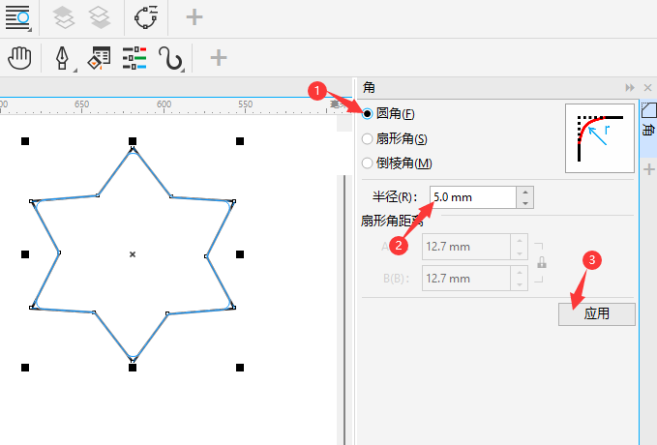Select the 扇形角 radio option
Screen dimensions: 657x445
(x=367, y=138)
